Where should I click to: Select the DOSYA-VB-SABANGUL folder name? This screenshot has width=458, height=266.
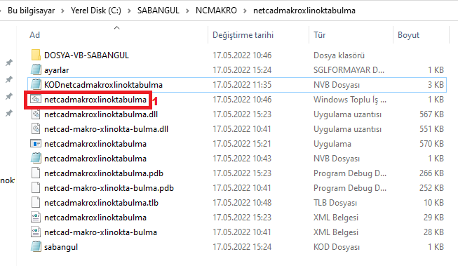(86, 55)
